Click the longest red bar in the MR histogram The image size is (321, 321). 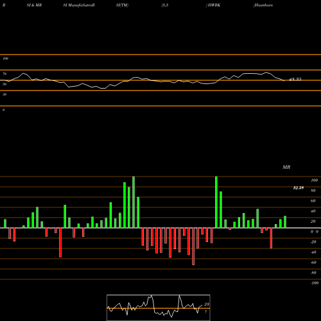pos(193,247)
